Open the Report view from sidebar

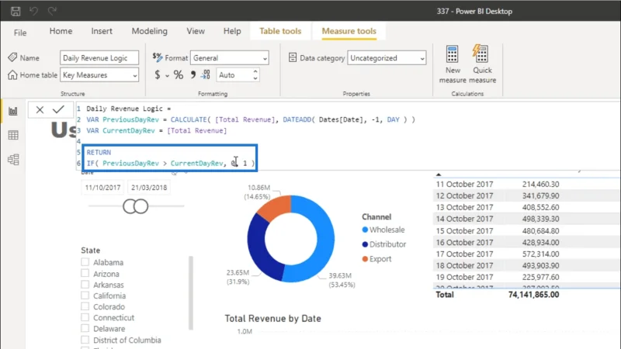click(x=13, y=111)
